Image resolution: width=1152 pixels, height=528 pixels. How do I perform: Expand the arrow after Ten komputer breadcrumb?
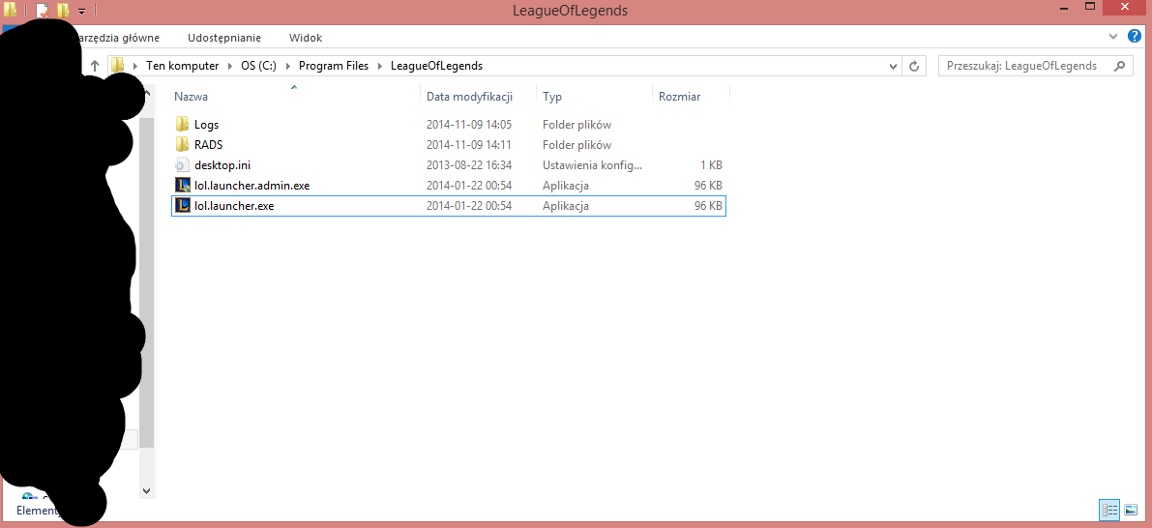230,66
